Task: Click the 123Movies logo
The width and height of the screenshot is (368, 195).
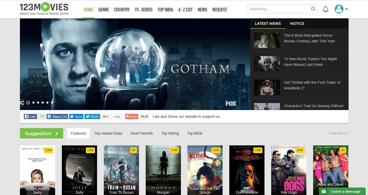Action: click(x=44, y=9)
